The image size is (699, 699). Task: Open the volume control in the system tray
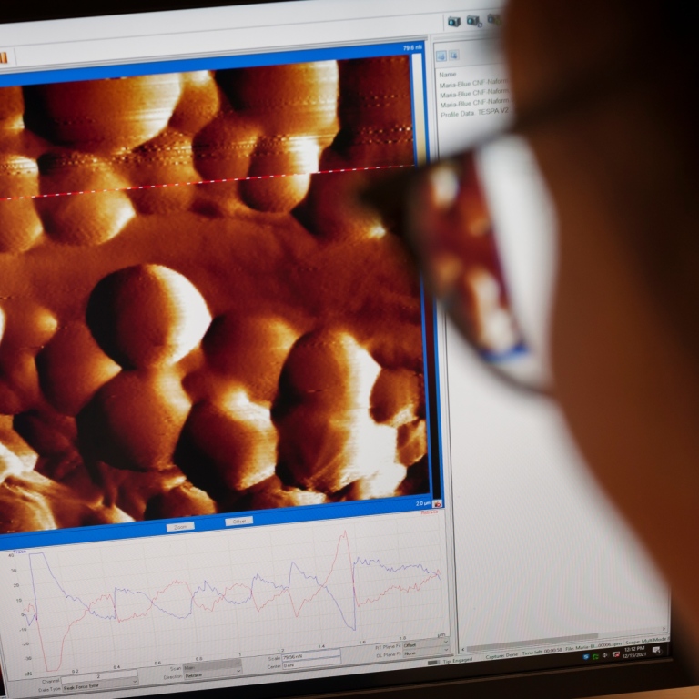(605, 655)
